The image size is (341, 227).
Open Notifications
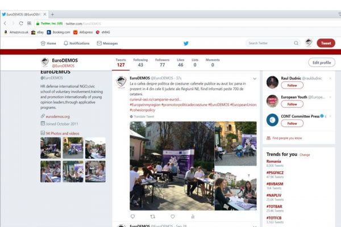[x=77, y=43]
